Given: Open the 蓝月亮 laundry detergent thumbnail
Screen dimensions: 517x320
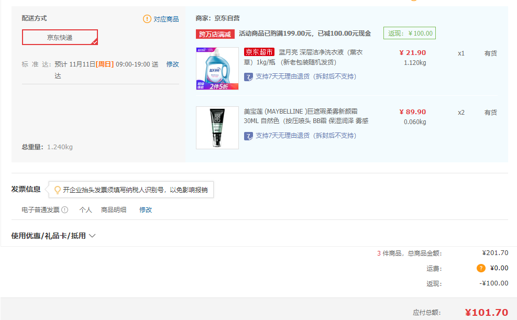Looking at the screenshot, I should (x=217, y=69).
